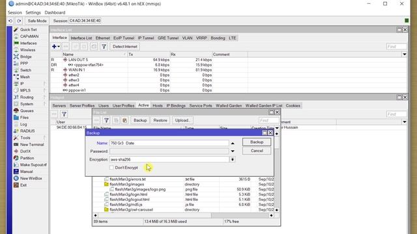Open File List column dropdown arrow
The width and height of the screenshot is (417, 234).
pos(277,128)
